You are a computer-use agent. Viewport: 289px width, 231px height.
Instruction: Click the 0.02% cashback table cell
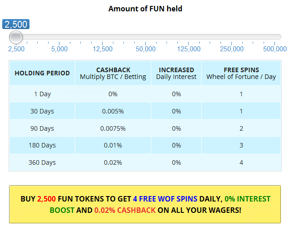pyautogui.click(x=113, y=162)
